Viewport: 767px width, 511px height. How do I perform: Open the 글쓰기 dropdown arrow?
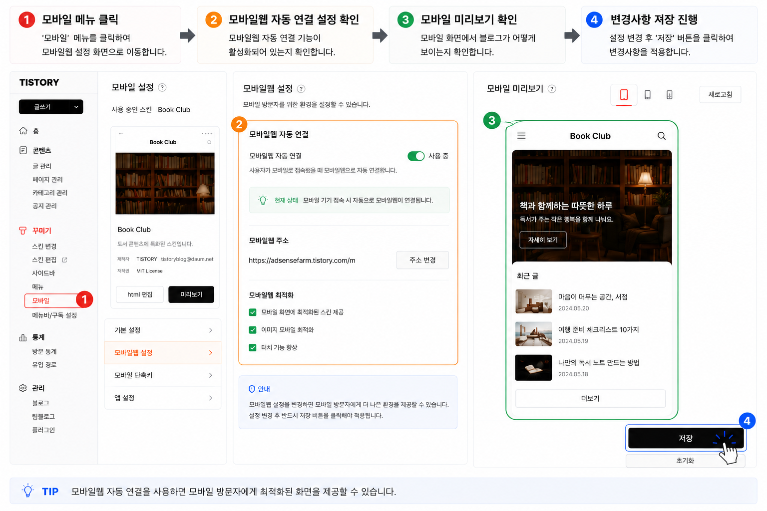point(76,107)
